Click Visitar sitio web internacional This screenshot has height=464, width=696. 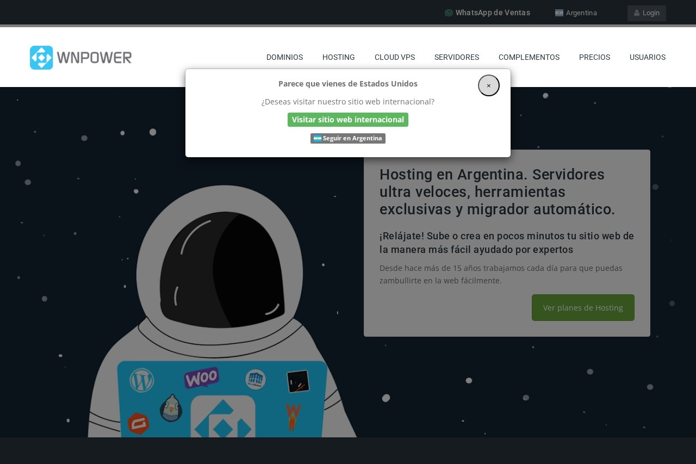pyautogui.click(x=347, y=120)
